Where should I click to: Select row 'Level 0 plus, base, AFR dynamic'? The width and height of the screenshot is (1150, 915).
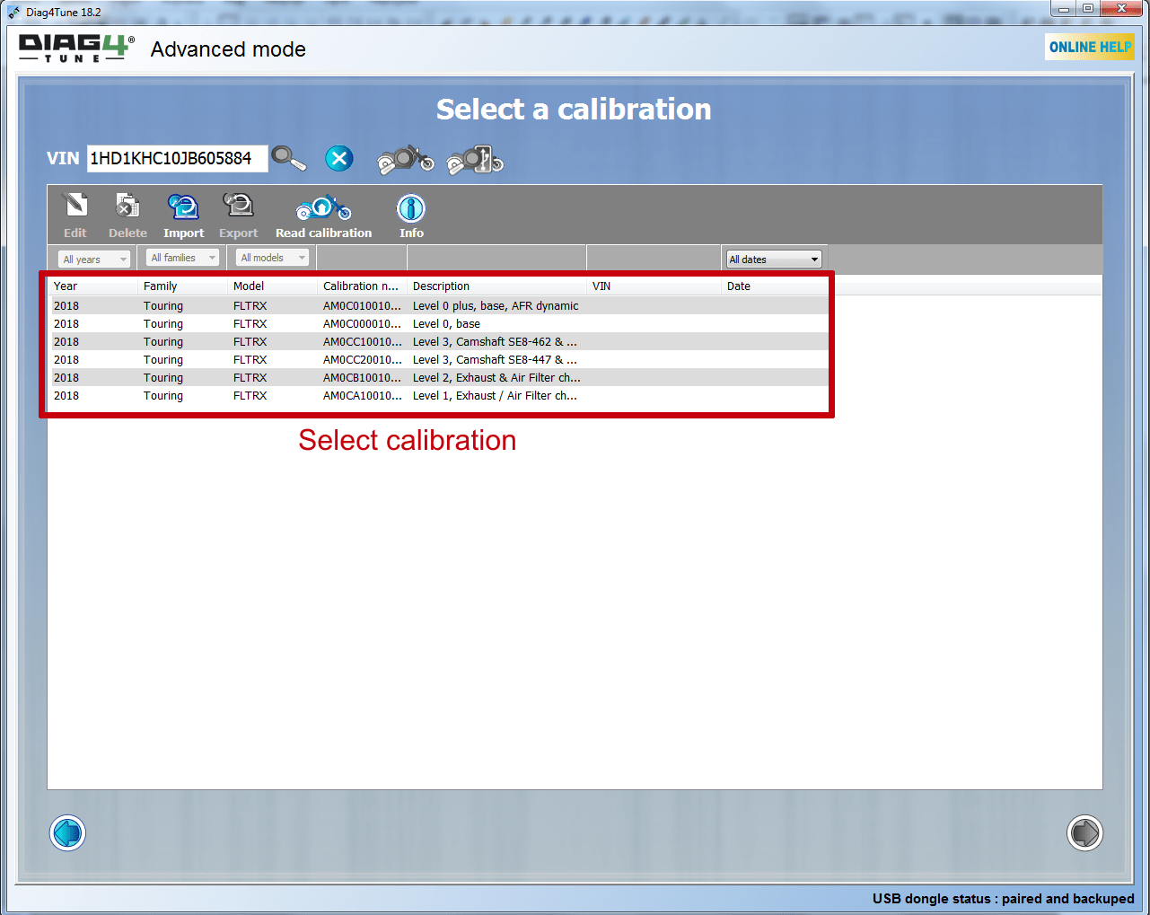tap(439, 306)
